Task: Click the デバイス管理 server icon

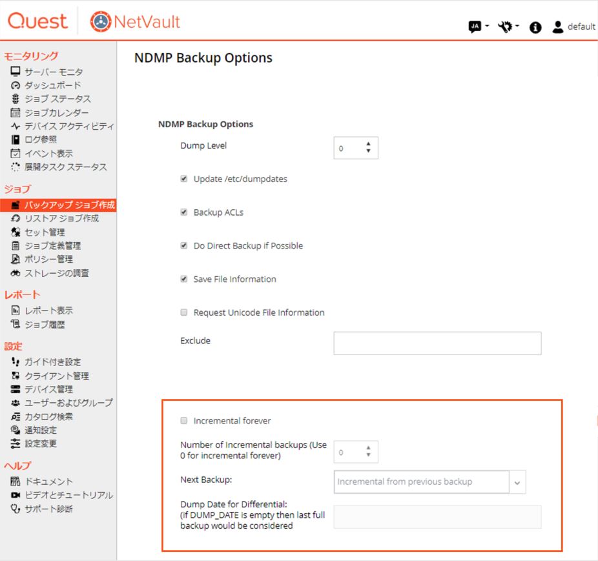Action: 15,389
